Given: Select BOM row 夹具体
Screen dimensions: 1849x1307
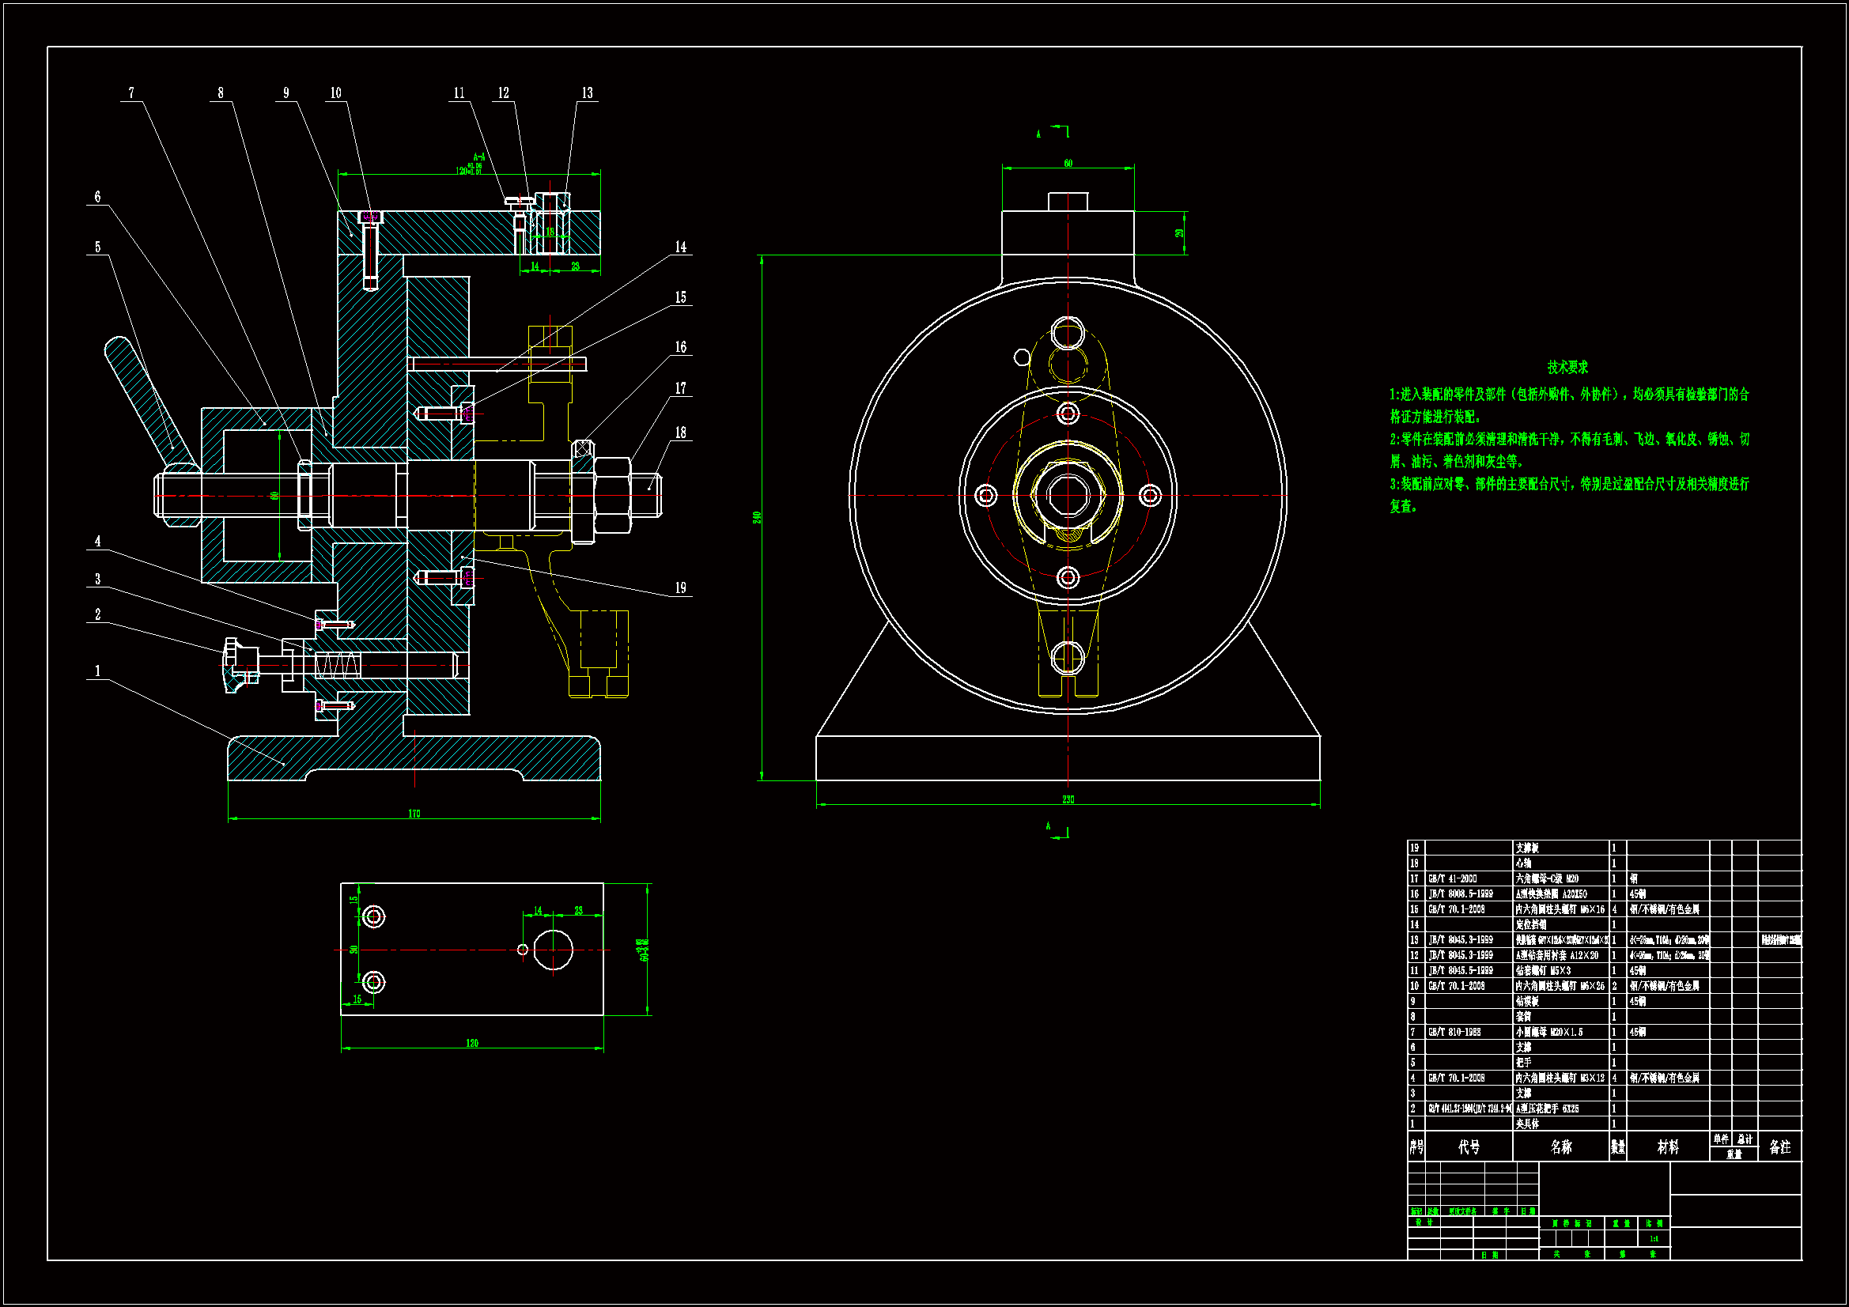Looking at the screenshot, I should pyautogui.click(x=1528, y=1124).
